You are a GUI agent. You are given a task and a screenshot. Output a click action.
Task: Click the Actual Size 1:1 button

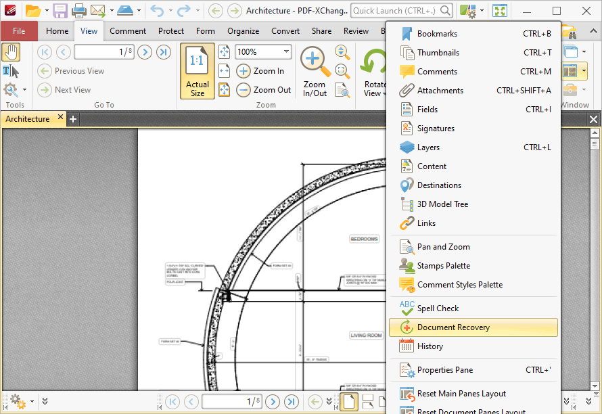pos(198,71)
